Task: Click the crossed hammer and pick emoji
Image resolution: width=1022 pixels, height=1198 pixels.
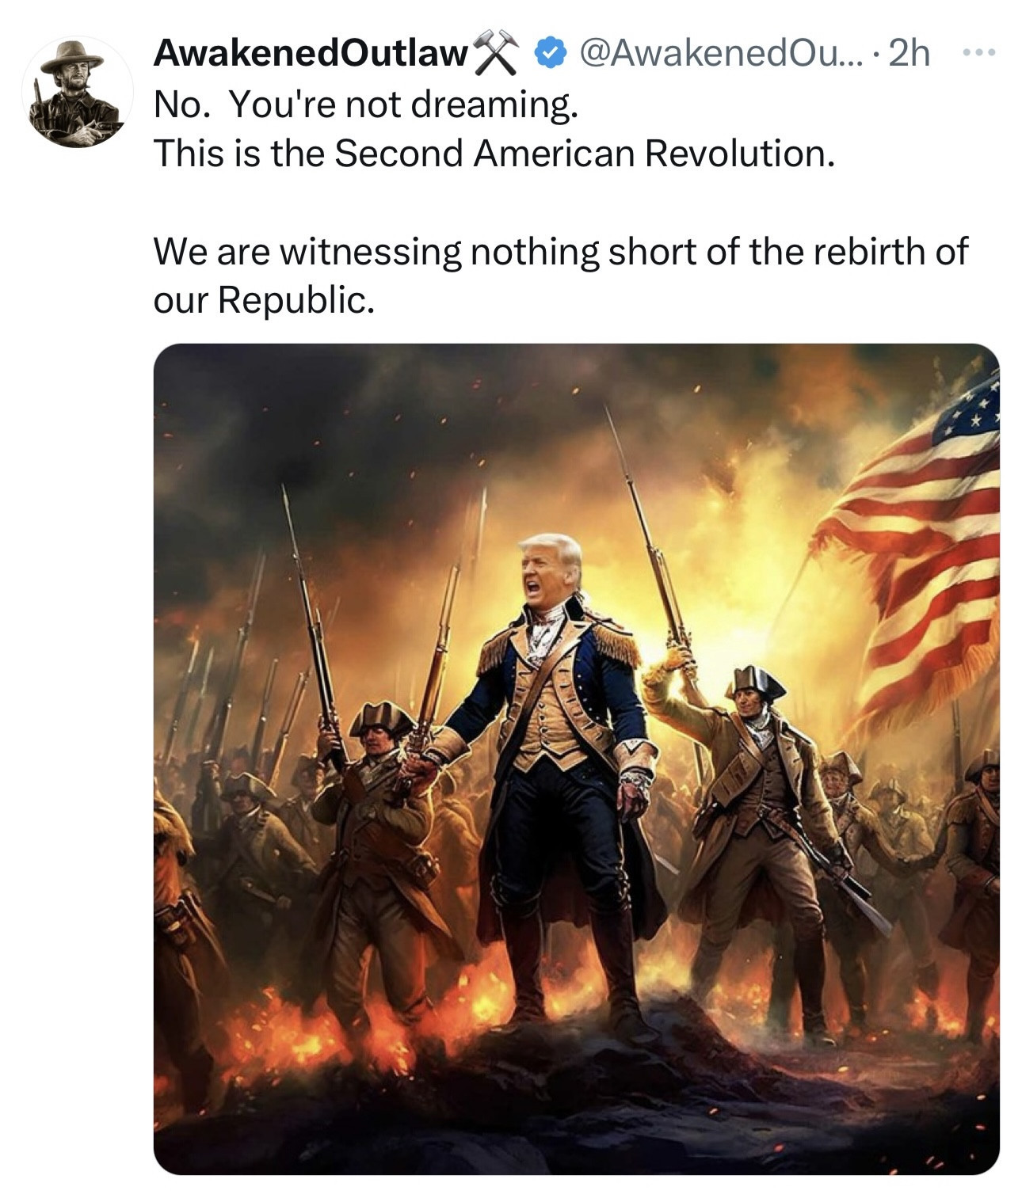Action: (497, 54)
